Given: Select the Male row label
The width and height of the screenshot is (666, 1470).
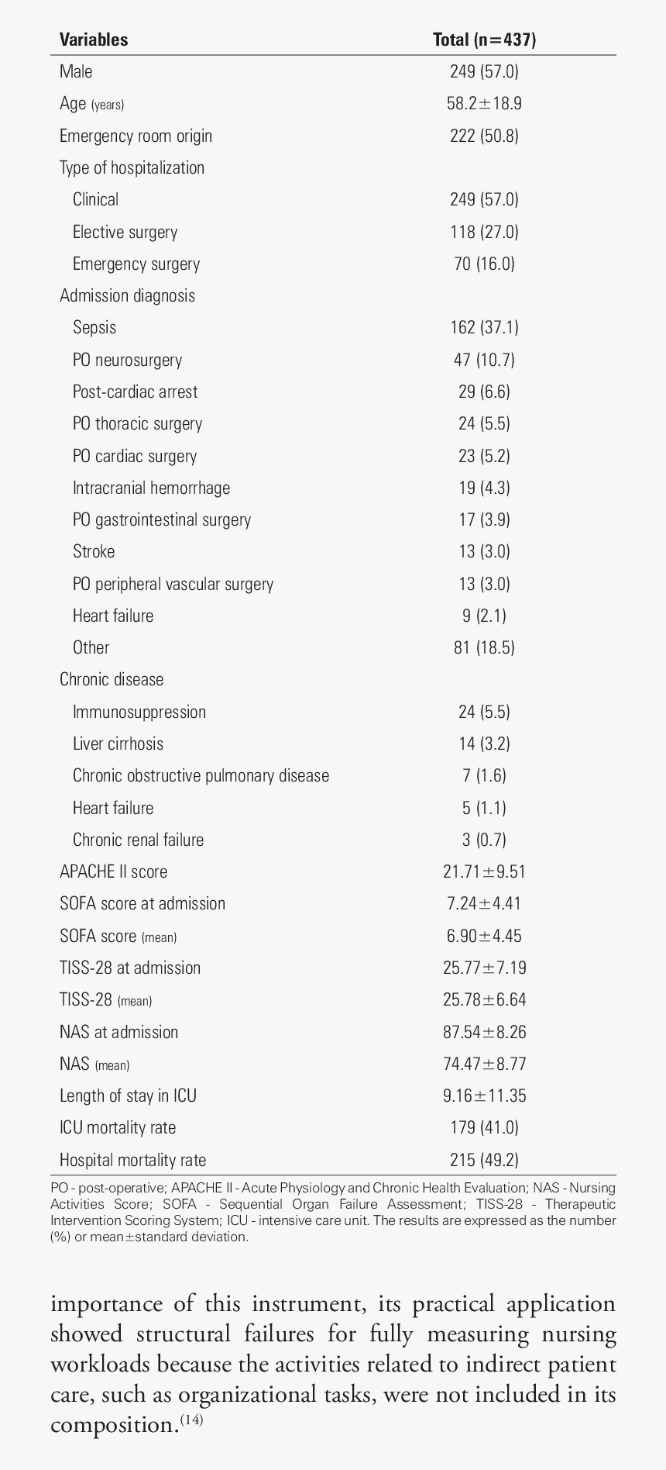Looking at the screenshot, I should tap(76, 71).
